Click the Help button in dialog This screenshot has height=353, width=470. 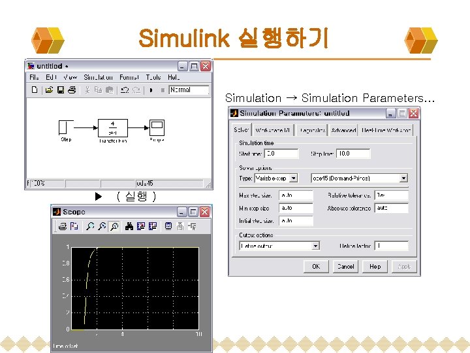click(375, 267)
